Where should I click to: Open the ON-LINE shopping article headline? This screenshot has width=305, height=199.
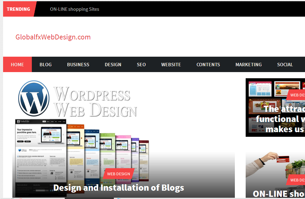pos(279,193)
